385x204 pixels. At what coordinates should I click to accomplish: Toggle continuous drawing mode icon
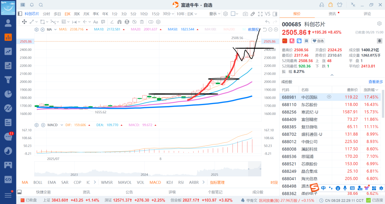[127, 22]
